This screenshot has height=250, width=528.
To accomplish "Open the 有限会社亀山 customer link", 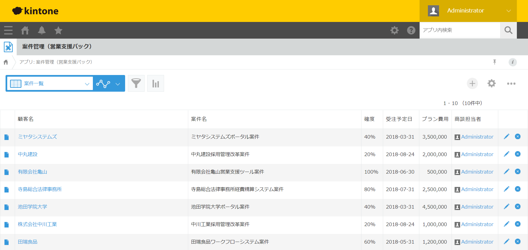I will 33,172.
